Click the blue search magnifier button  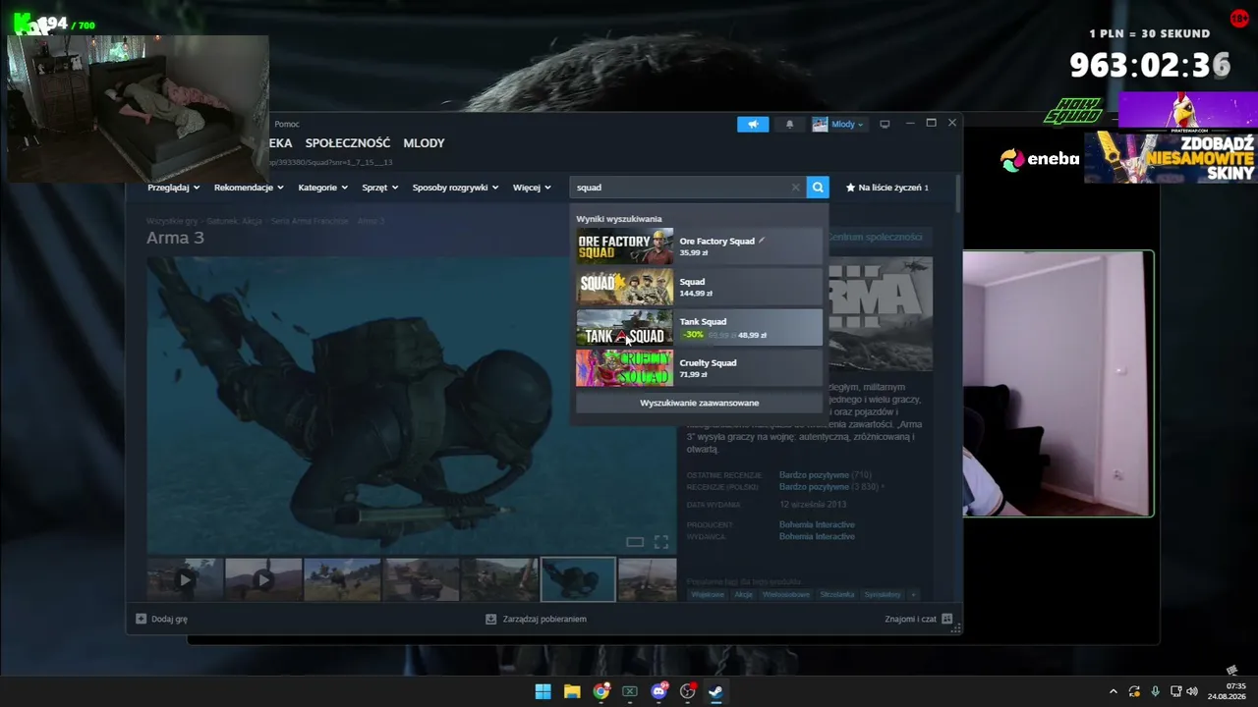point(818,188)
